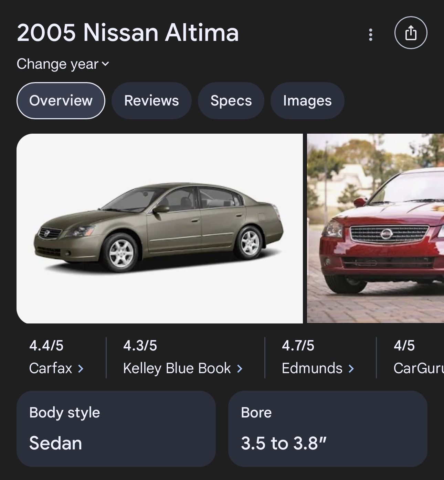Click the Kelley Blue Book arrow icon
The width and height of the screenshot is (444, 480).
[x=240, y=368]
